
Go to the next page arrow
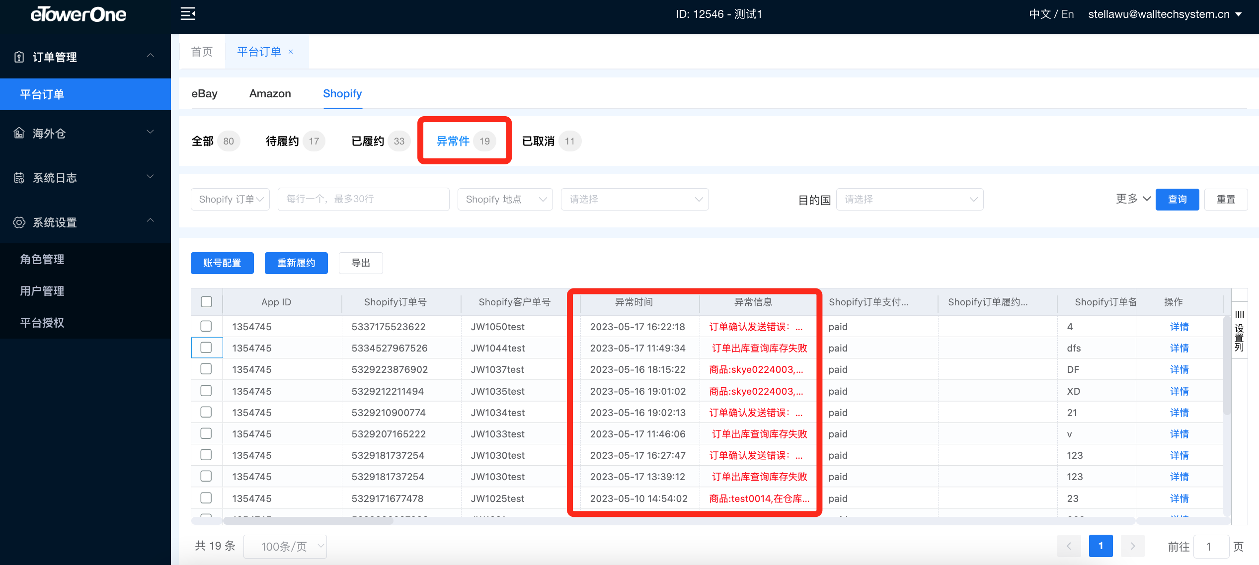1132,546
